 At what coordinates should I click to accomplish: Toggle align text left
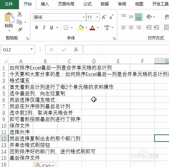pyautogui.click(x=124, y=27)
